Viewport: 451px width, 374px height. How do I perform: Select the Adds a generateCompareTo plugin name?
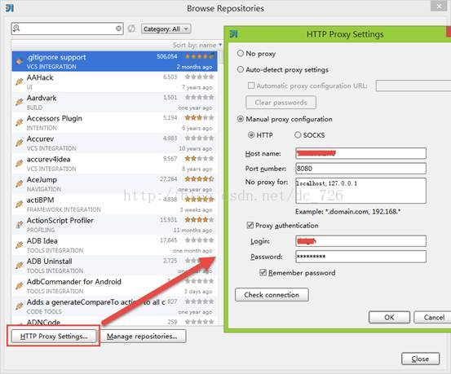click(x=95, y=302)
